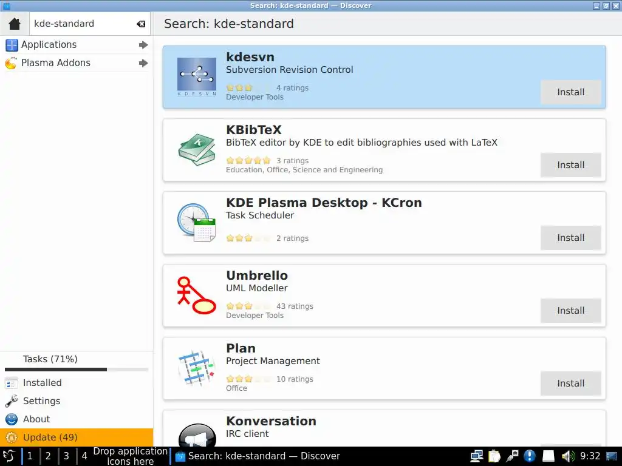
Task: Switch to virtual desktop 3
Action: [66, 456]
